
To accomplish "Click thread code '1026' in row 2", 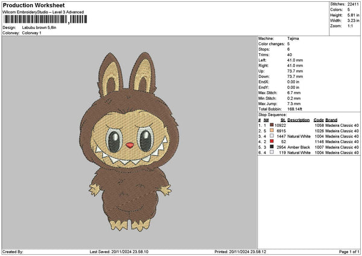I will click(x=319, y=131).
